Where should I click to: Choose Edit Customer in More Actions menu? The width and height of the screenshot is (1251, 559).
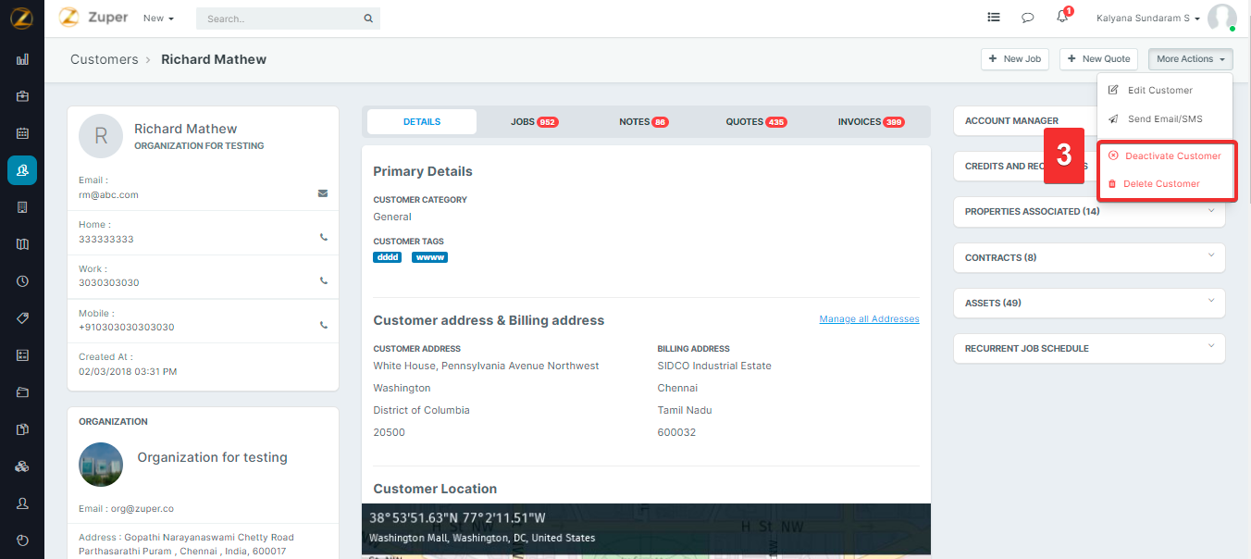click(x=1159, y=91)
